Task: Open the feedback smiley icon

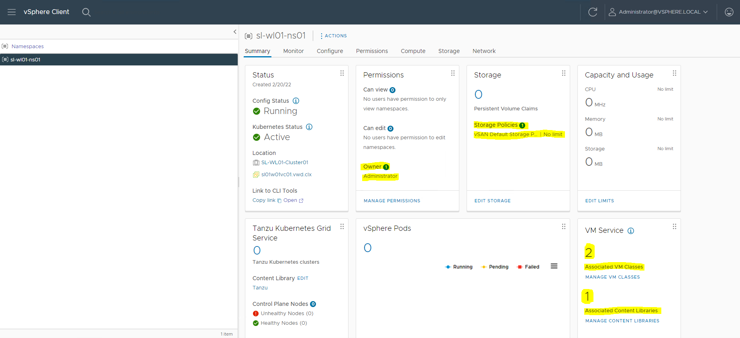Action: pyautogui.click(x=729, y=12)
